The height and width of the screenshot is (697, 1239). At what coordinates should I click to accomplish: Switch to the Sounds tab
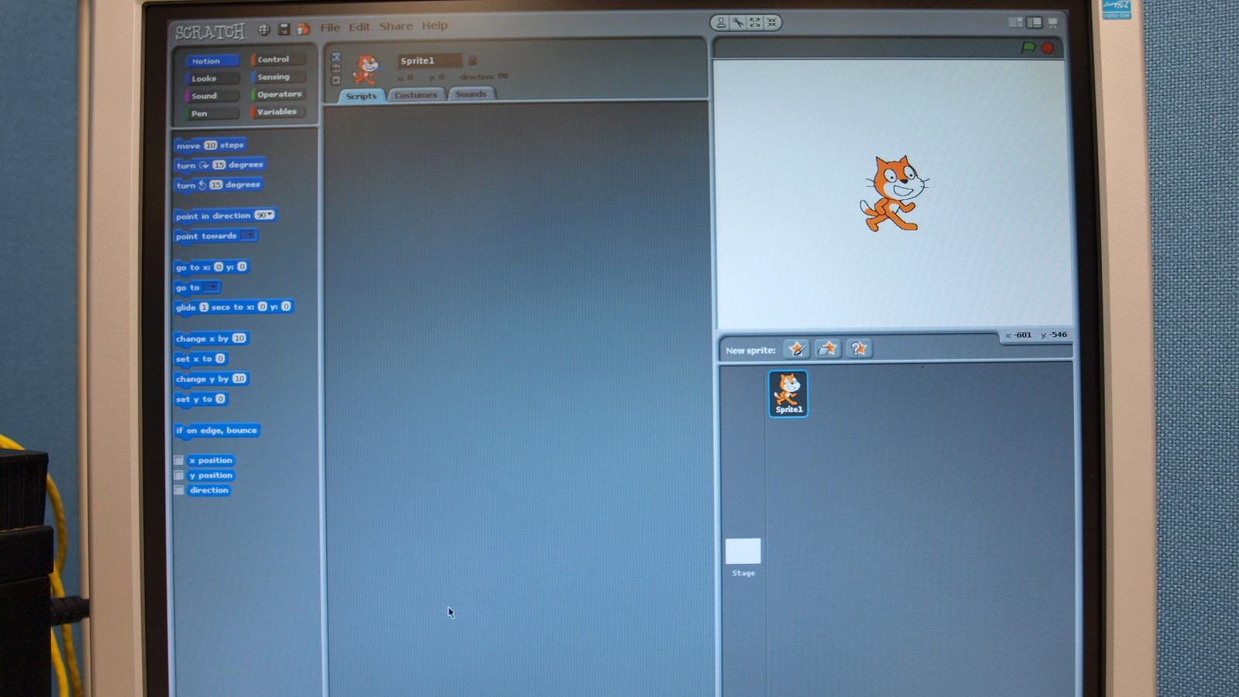click(x=471, y=94)
